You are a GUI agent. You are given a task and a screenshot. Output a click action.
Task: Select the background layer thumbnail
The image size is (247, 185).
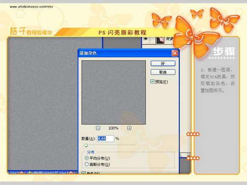pos(160,40)
